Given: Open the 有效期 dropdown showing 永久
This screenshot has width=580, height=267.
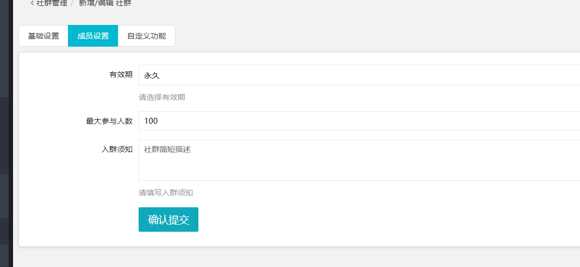Looking at the screenshot, I should (x=359, y=75).
